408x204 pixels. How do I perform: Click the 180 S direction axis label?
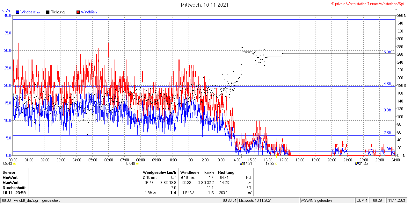click(x=401, y=86)
